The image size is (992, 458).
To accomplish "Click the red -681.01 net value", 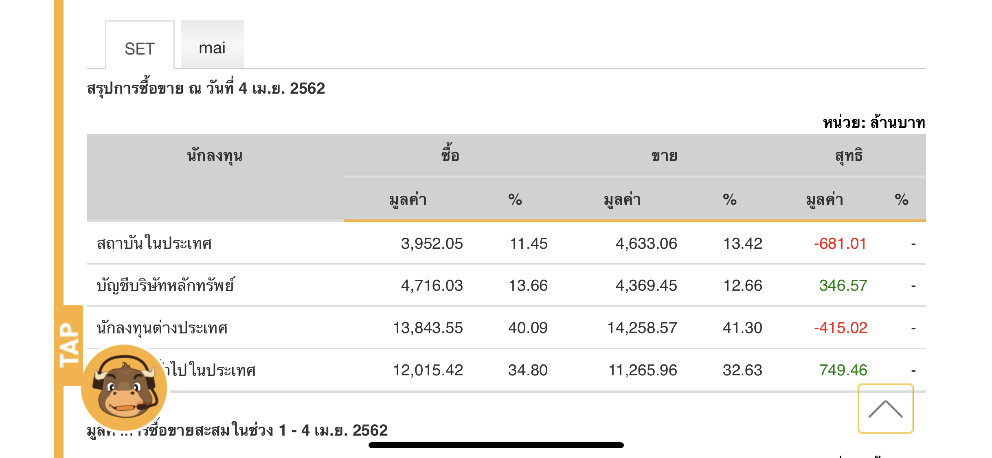I will click(x=840, y=243).
